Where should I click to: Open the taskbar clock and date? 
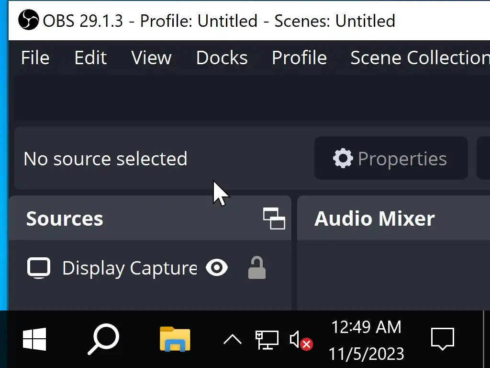(x=366, y=340)
